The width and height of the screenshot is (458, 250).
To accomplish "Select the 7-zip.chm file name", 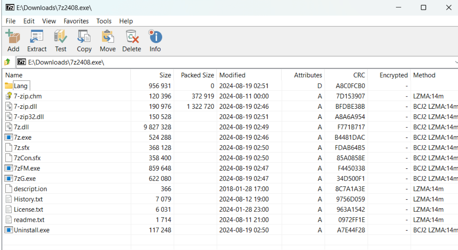I will 28,96.
